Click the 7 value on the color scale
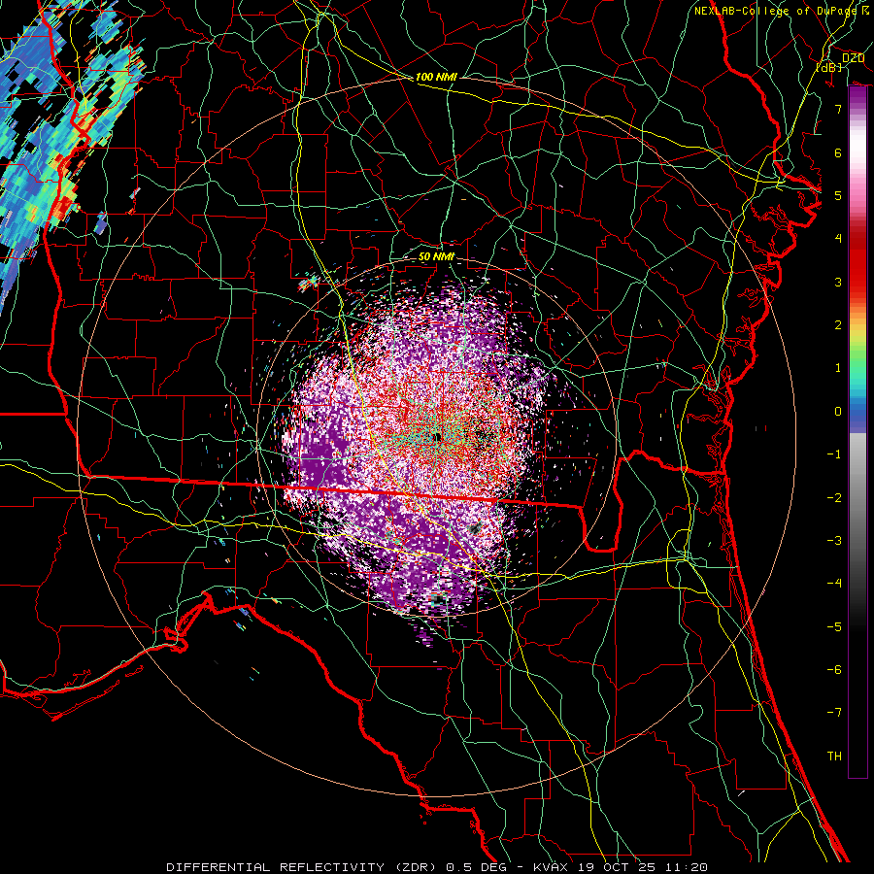The height and width of the screenshot is (874, 874). pyautogui.click(x=838, y=109)
